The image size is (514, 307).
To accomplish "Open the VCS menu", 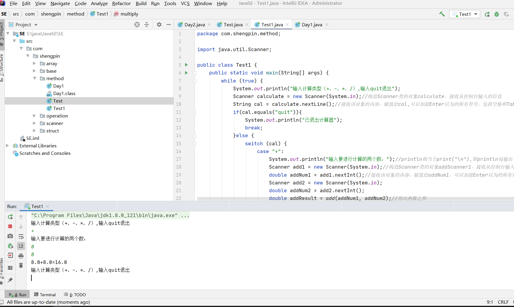I will [x=185, y=3].
